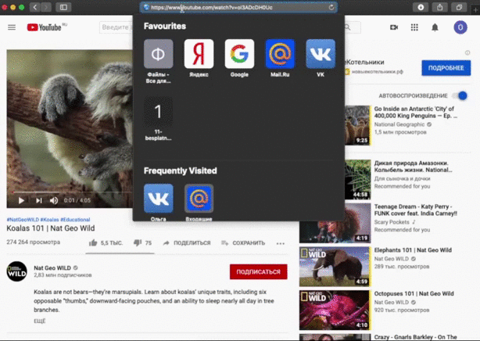Viewport: 480px width, 341px height.
Task: Open Go Inside an Antarctic City title
Action: pyautogui.click(x=416, y=112)
